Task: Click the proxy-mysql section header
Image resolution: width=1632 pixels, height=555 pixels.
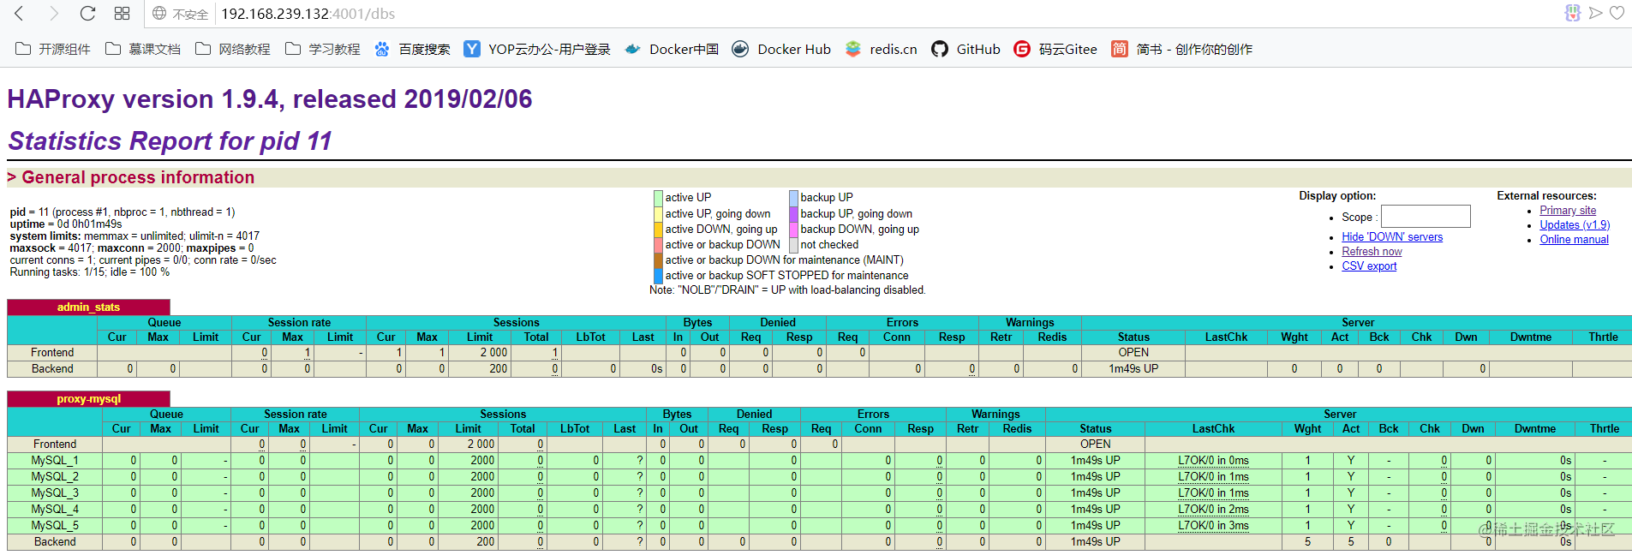Action: coord(89,398)
